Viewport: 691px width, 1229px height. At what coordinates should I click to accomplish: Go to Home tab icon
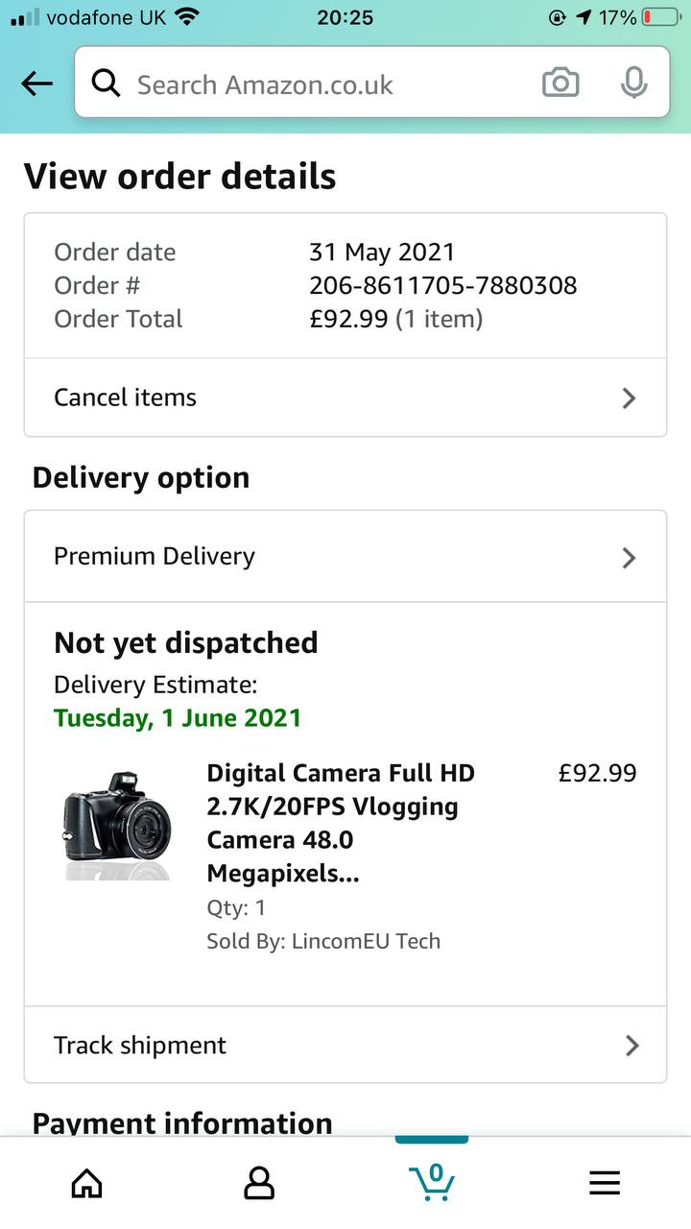(x=86, y=1183)
